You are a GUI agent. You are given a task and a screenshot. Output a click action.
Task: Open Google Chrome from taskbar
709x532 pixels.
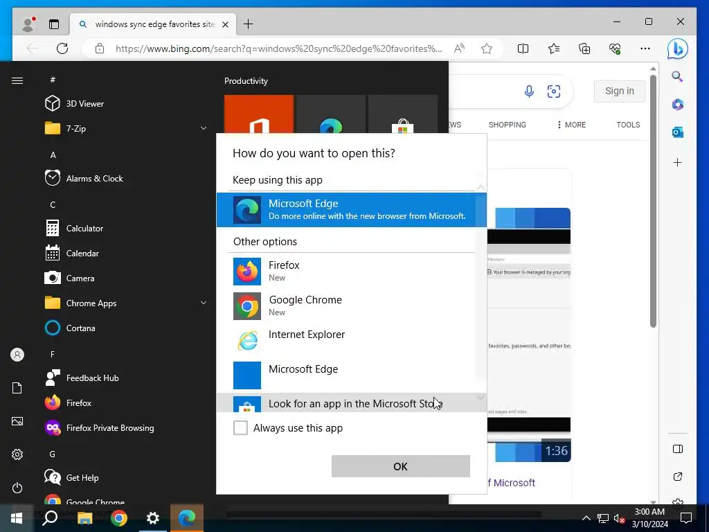tap(119, 518)
